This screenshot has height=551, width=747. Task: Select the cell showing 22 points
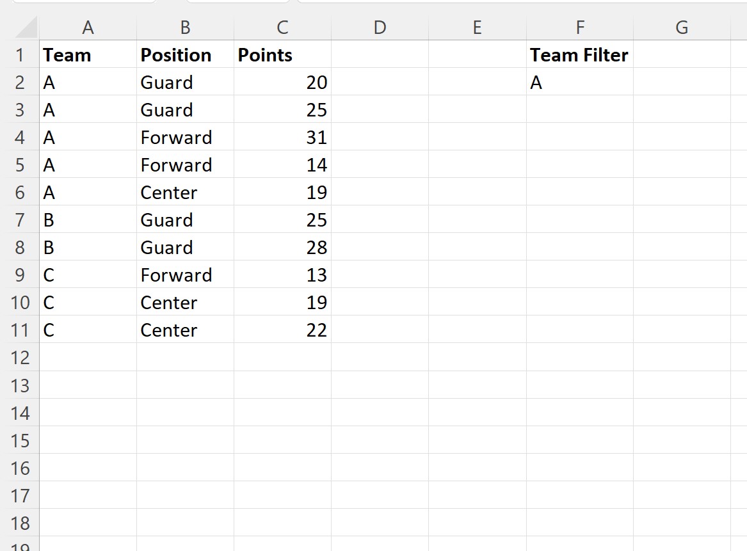click(282, 330)
